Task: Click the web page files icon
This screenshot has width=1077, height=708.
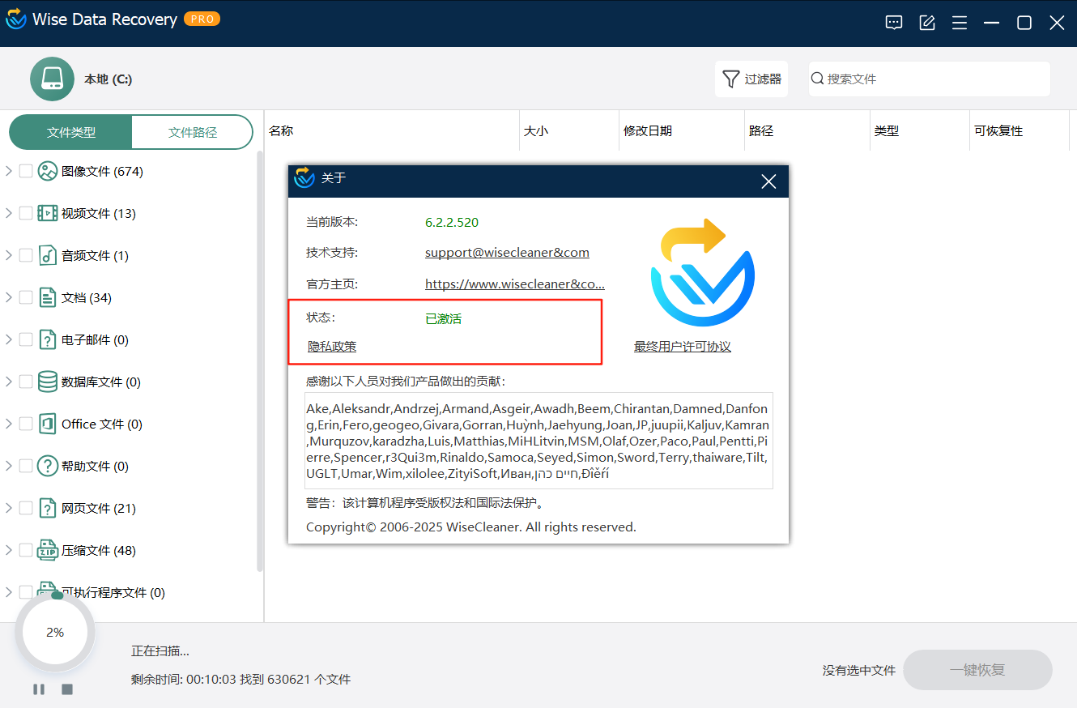Action: pos(48,508)
